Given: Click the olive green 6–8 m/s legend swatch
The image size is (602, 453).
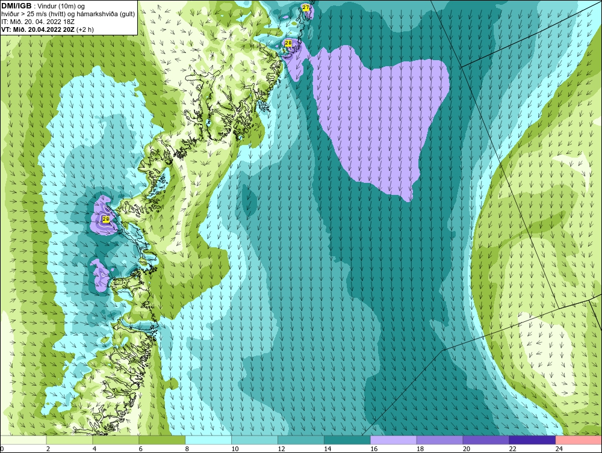Looking at the screenshot, I should pos(162,440).
